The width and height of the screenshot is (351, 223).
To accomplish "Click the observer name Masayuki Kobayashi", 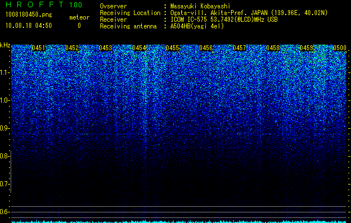I will pyautogui.click(x=200, y=6).
